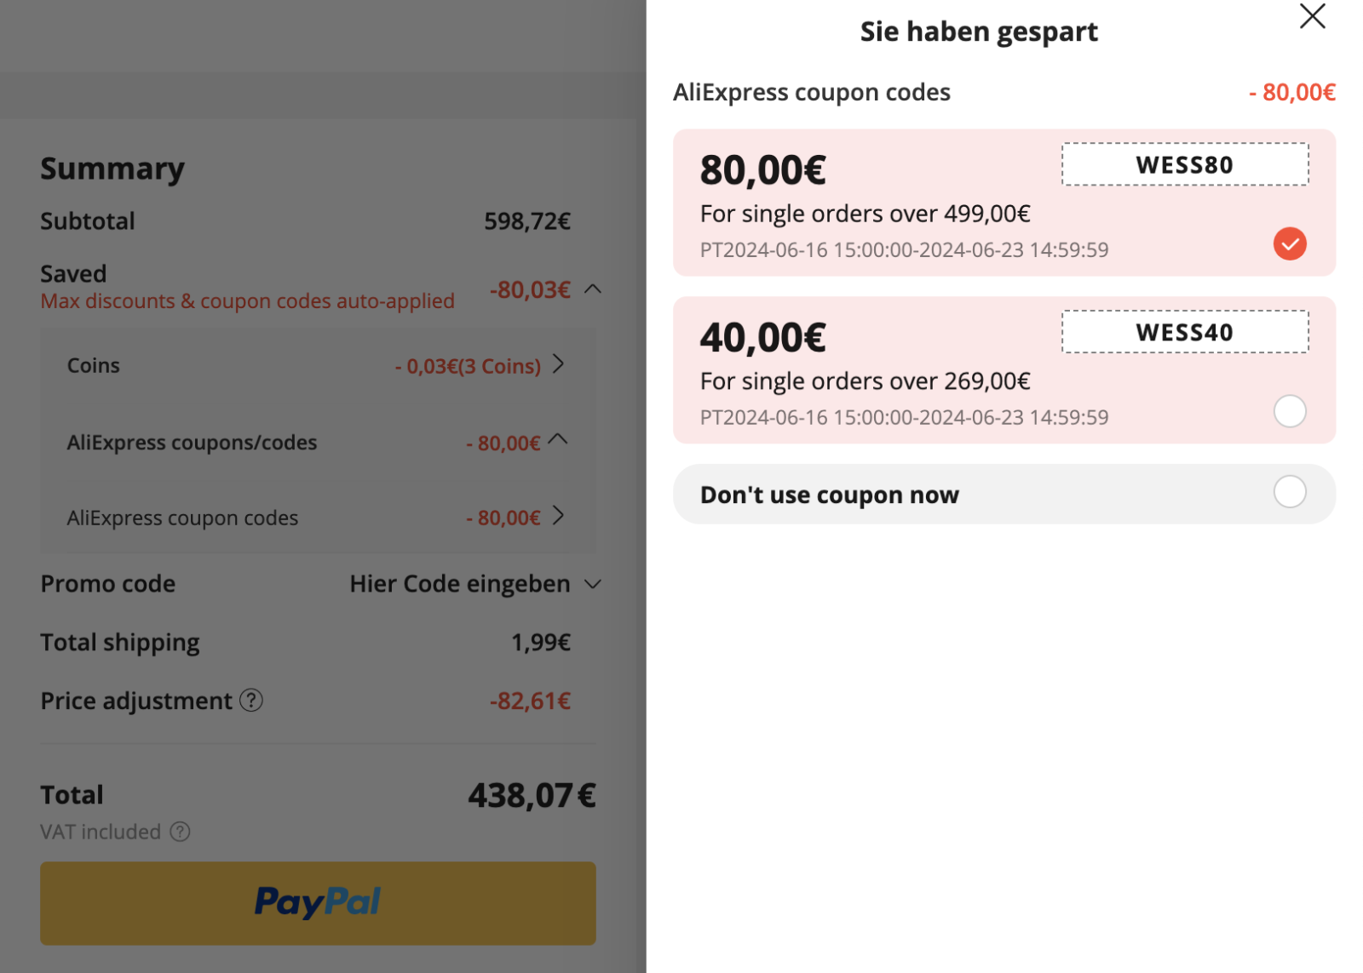The width and height of the screenshot is (1363, 973).
Task: Click the '- 0,03€(3 Coins)' amount
Action: (468, 367)
